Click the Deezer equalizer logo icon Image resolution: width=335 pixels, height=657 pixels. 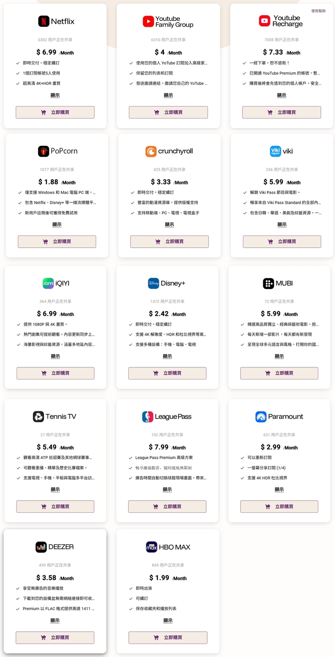41,547
